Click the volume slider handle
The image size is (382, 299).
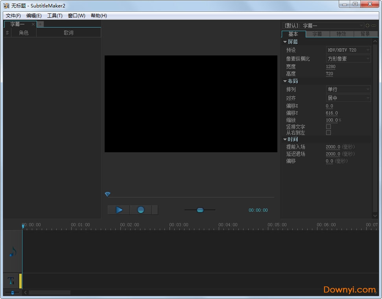click(200, 210)
